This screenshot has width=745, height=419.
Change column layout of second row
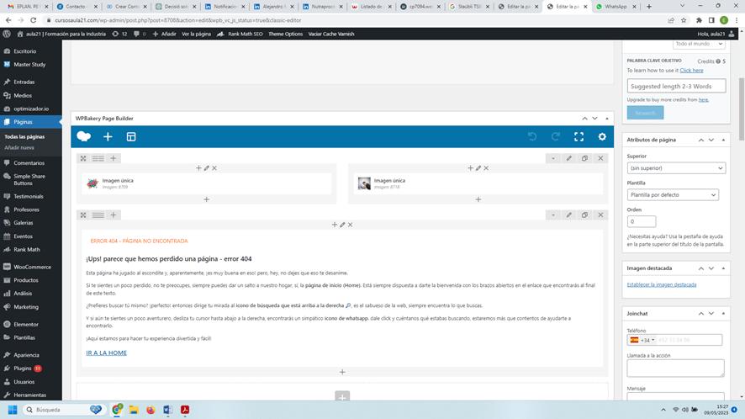pos(98,215)
